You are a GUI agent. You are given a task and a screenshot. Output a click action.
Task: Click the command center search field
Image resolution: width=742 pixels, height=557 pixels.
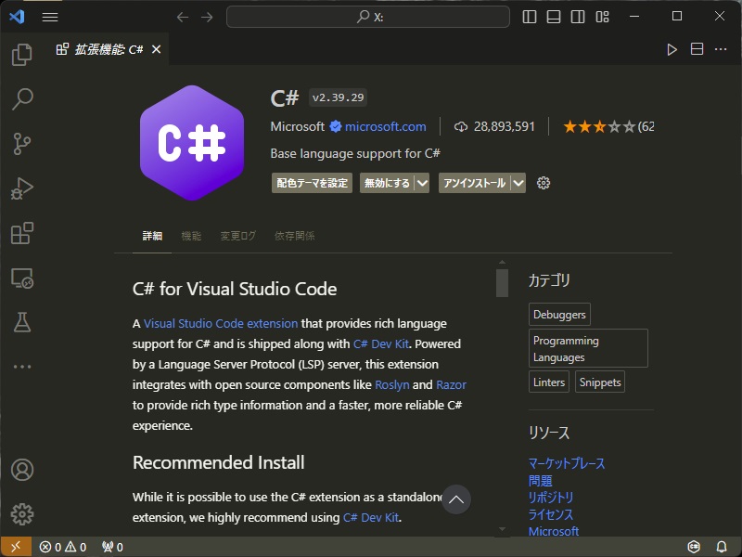pyautogui.click(x=368, y=17)
